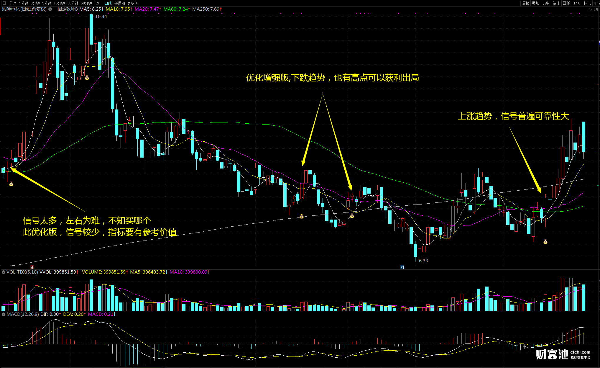
Task: Click the red 涨 marker at chart bottom
Action: point(32,267)
